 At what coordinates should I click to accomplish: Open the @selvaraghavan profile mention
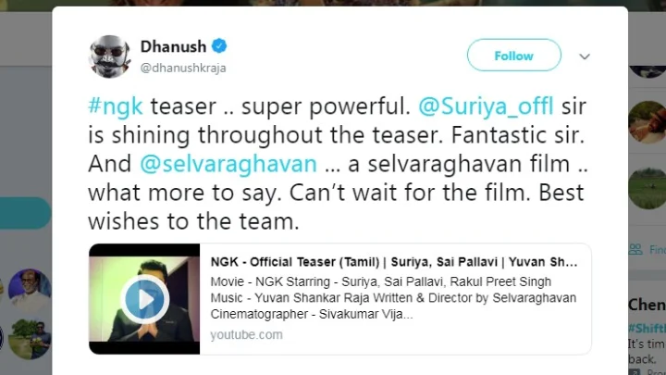click(x=228, y=164)
